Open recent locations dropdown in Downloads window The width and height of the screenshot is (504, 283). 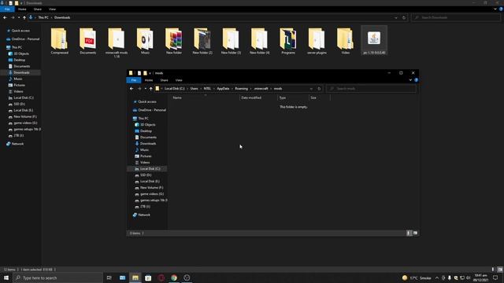[x=19, y=17]
